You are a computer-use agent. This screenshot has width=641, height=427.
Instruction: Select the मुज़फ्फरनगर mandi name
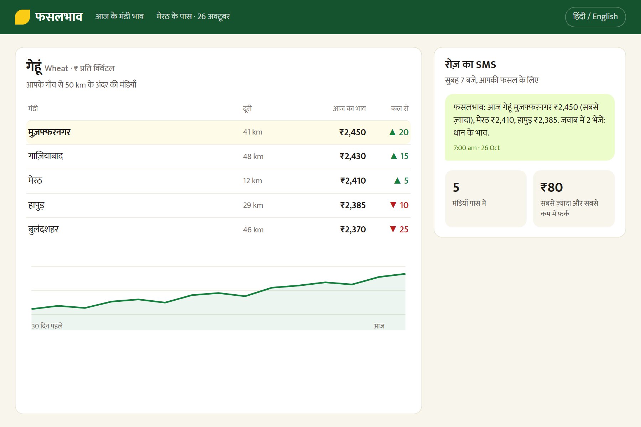(x=49, y=132)
